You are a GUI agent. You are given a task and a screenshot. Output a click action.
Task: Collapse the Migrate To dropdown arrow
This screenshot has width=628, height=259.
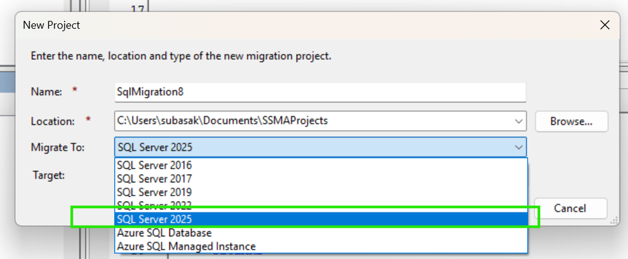pyautogui.click(x=519, y=148)
